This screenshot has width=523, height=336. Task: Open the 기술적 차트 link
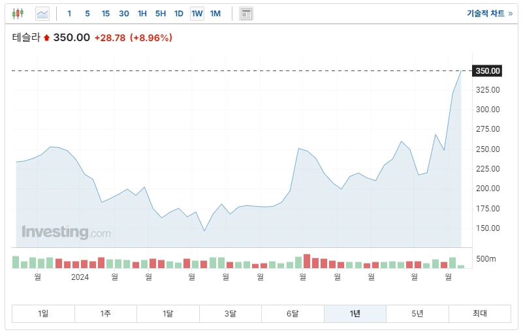click(490, 14)
